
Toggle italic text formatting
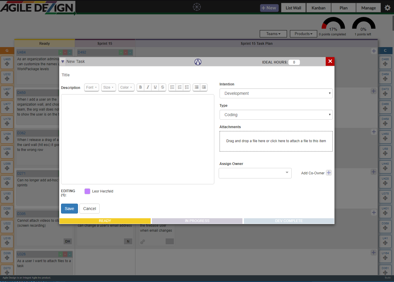[148, 87]
